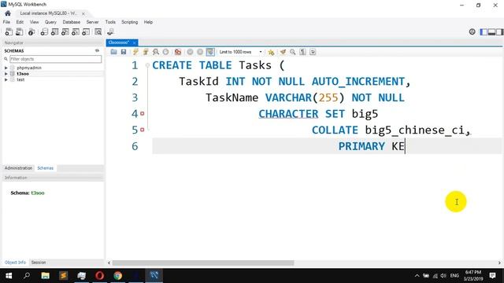Toggle word wrap icon

[313, 52]
